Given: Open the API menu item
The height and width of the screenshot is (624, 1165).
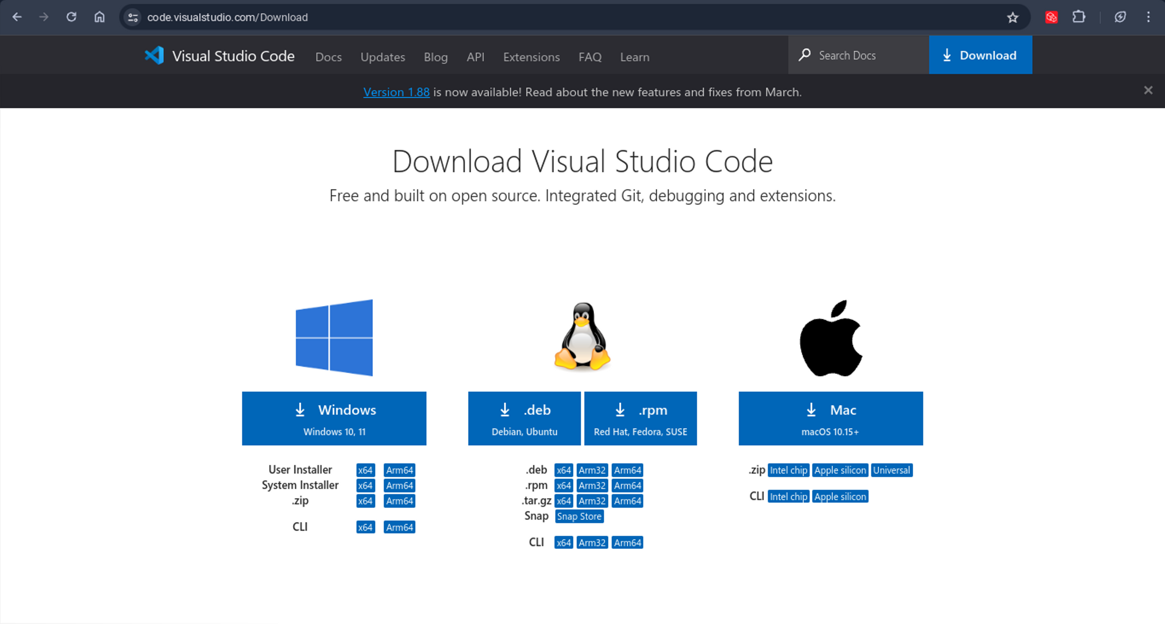Looking at the screenshot, I should tap(475, 57).
